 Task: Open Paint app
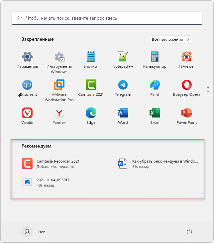tap(155, 88)
